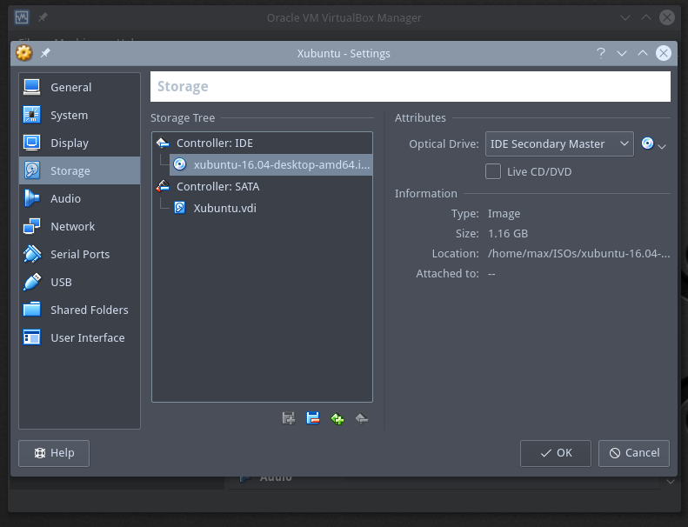Click the Storage disk icon in sidebar

tap(32, 170)
